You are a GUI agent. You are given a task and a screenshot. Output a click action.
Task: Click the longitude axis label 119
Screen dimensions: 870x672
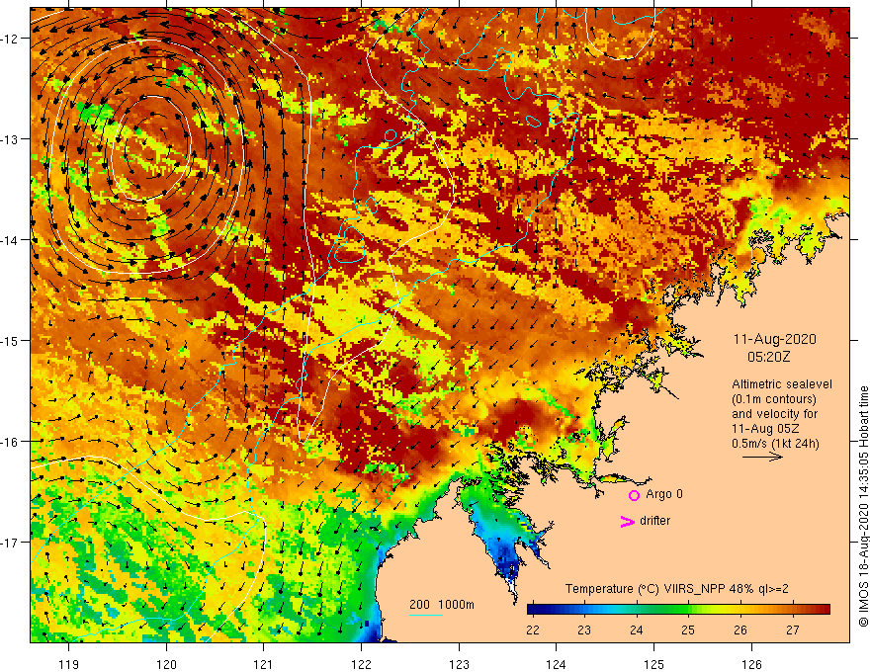[68, 664]
